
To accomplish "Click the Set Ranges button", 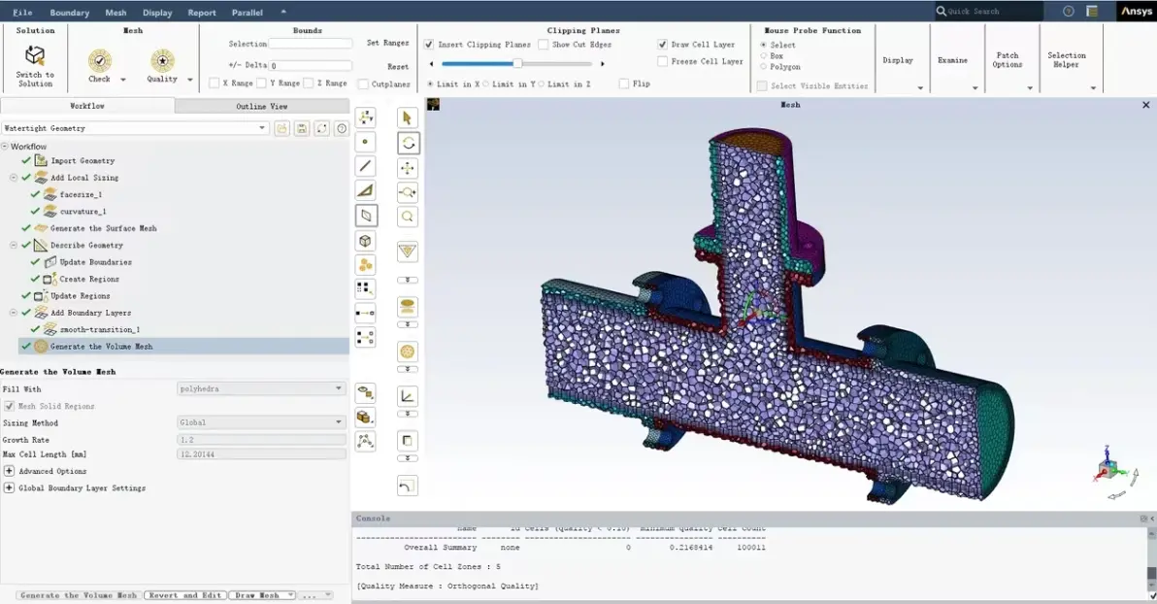I will (x=387, y=43).
